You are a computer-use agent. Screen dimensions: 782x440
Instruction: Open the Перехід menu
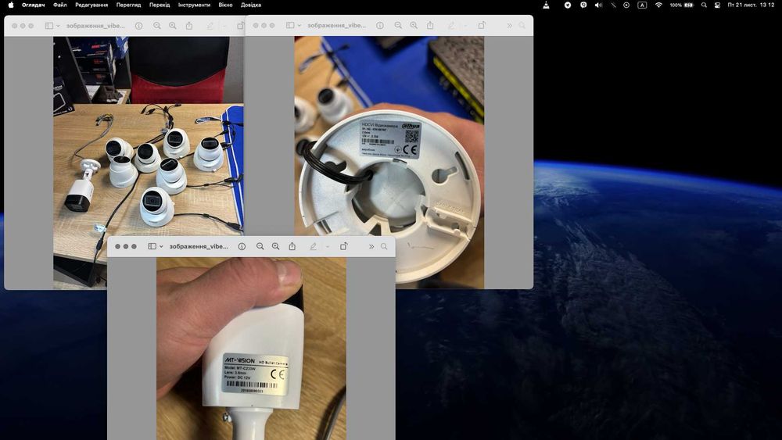coord(160,5)
